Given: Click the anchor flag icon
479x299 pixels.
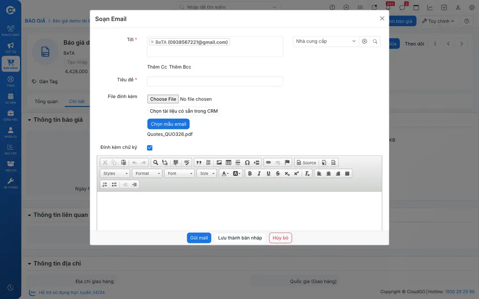Looking at the screenshot, I should coord(287,163).
